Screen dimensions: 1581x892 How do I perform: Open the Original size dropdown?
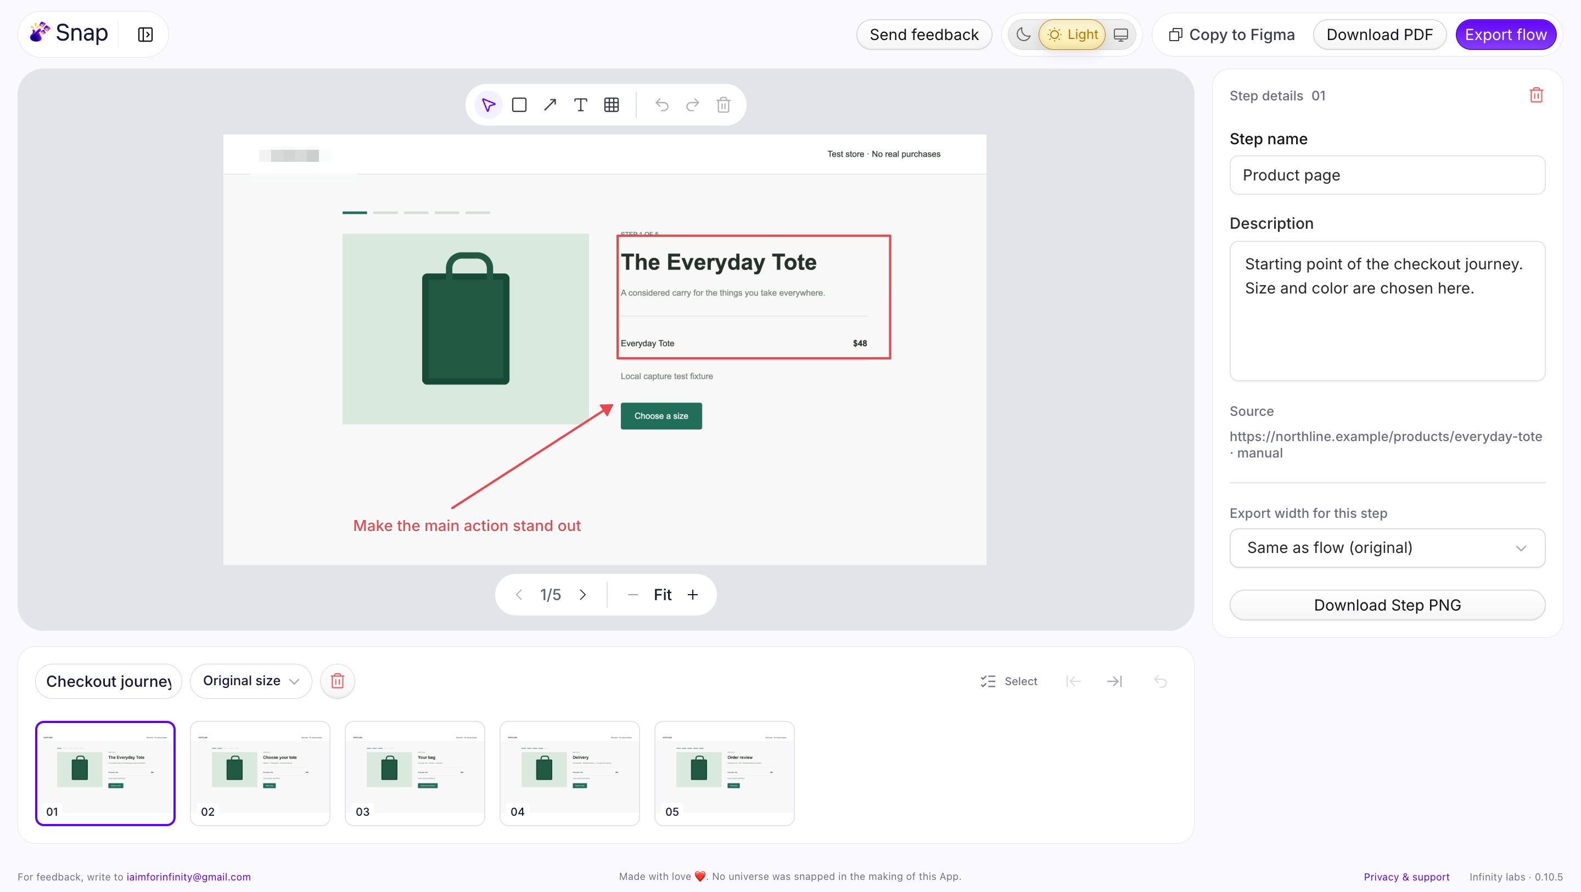(251, 681)
